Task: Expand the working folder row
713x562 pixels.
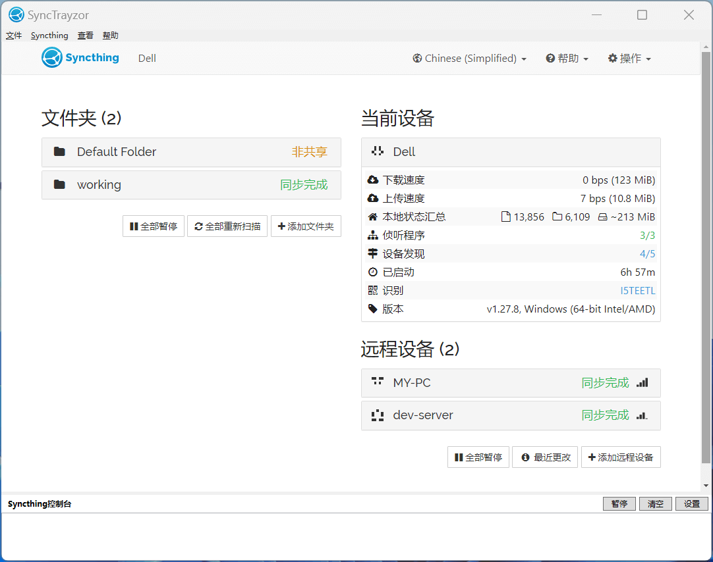Action: (x=191, y=185)
